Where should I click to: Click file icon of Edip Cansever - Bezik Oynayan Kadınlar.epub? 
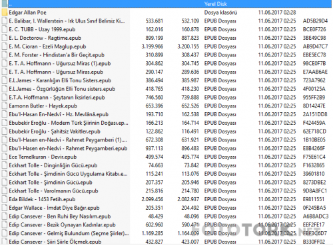pos(5,224)
